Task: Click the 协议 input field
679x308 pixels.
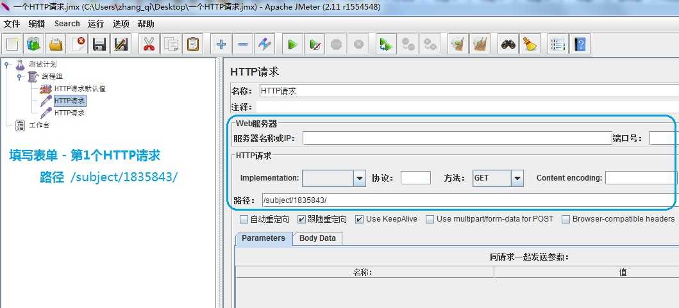Action: [415, 178]
